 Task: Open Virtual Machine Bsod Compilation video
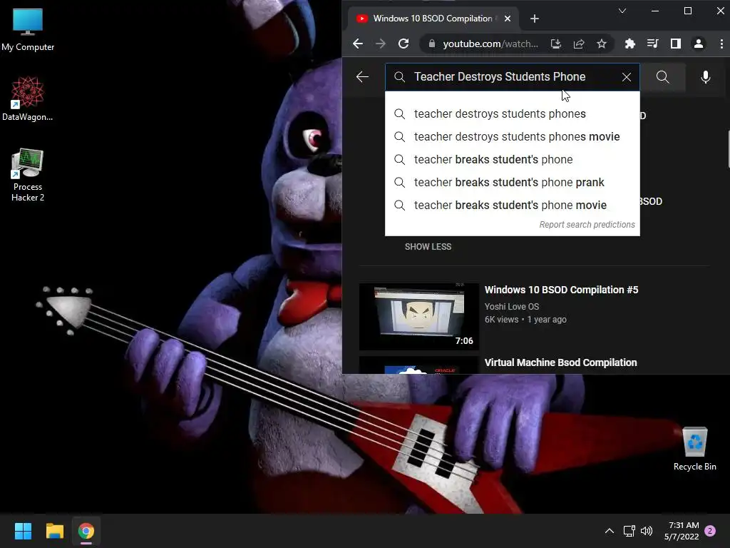[x=560, y=362]
